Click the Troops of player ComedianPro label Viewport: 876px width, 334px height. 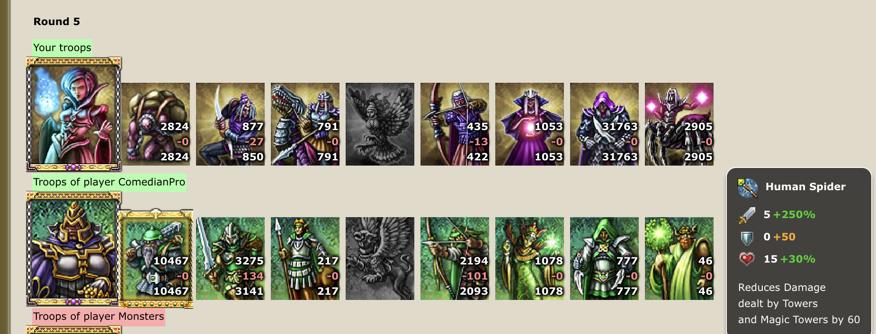pyautogui.click(x=109, y=182)
